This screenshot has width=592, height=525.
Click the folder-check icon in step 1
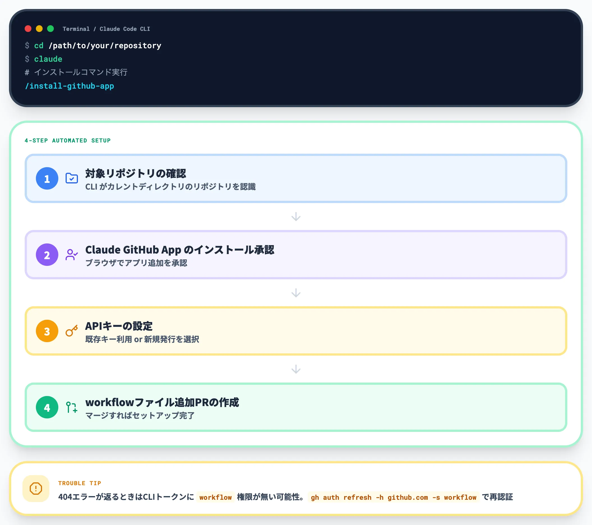(x=71, y=178)
